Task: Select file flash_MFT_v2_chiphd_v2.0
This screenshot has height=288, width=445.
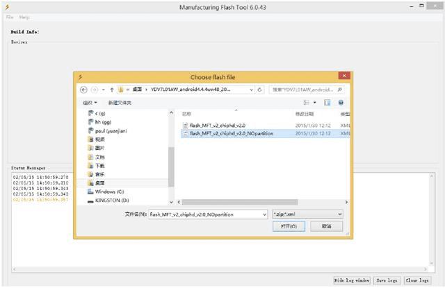Action: tap(218, 125)
